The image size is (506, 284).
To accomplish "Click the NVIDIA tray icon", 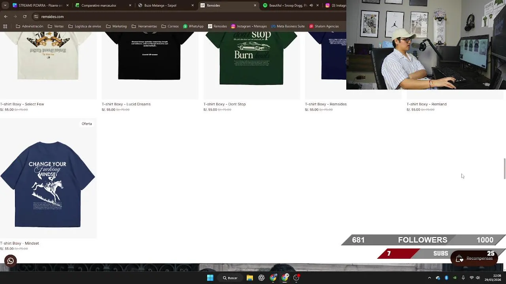I will click(455, 278).
